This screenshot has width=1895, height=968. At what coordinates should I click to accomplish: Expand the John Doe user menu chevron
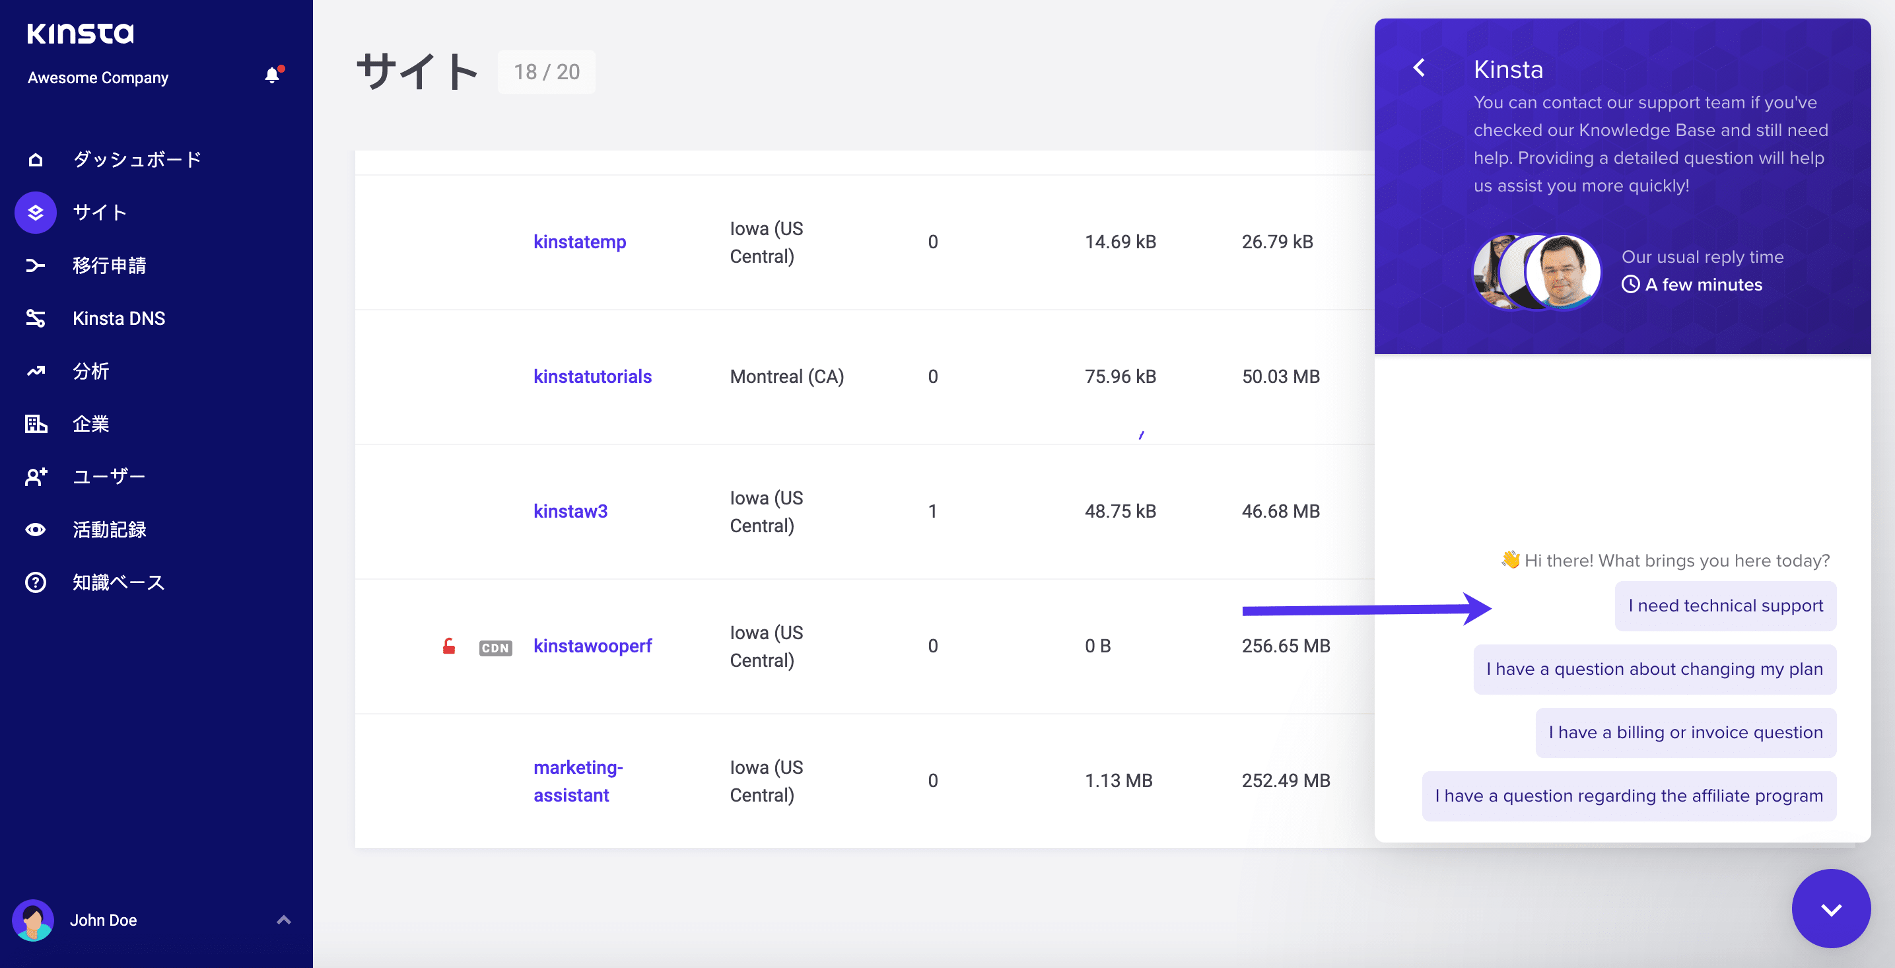(x=284, y=919)
